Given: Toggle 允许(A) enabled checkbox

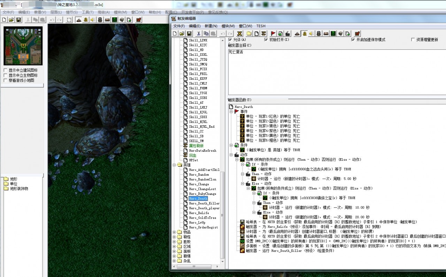Looking at the screenshot, I should (x=230, y=40).
